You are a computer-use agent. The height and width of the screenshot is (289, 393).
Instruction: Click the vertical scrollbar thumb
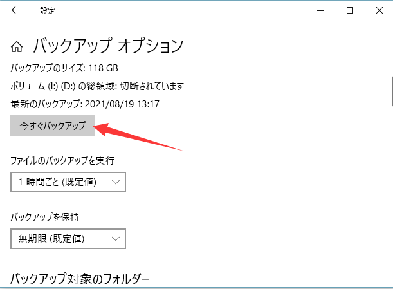pos(390,90)
